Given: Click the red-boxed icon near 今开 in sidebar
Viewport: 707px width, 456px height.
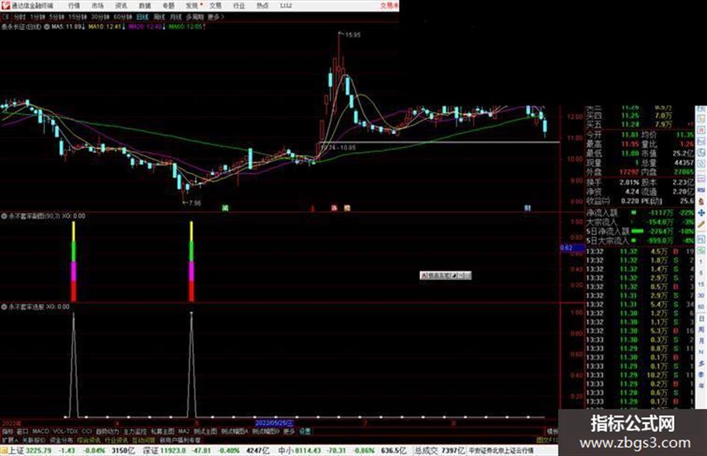Looking at the screenshot, I should [x=701, y=130].
